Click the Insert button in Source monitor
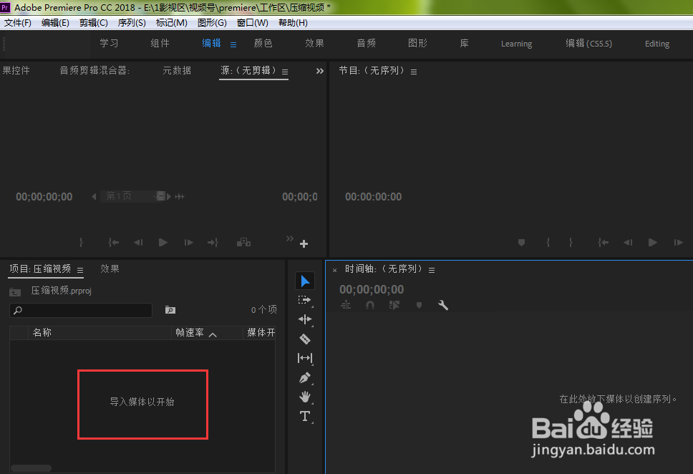The height and width of the screenshot is (474, 693). click(243, 242)
